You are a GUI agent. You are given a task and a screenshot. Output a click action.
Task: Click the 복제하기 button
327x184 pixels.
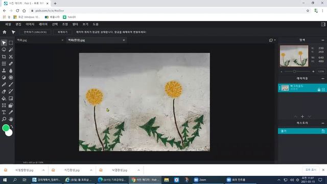coord(62,32)
